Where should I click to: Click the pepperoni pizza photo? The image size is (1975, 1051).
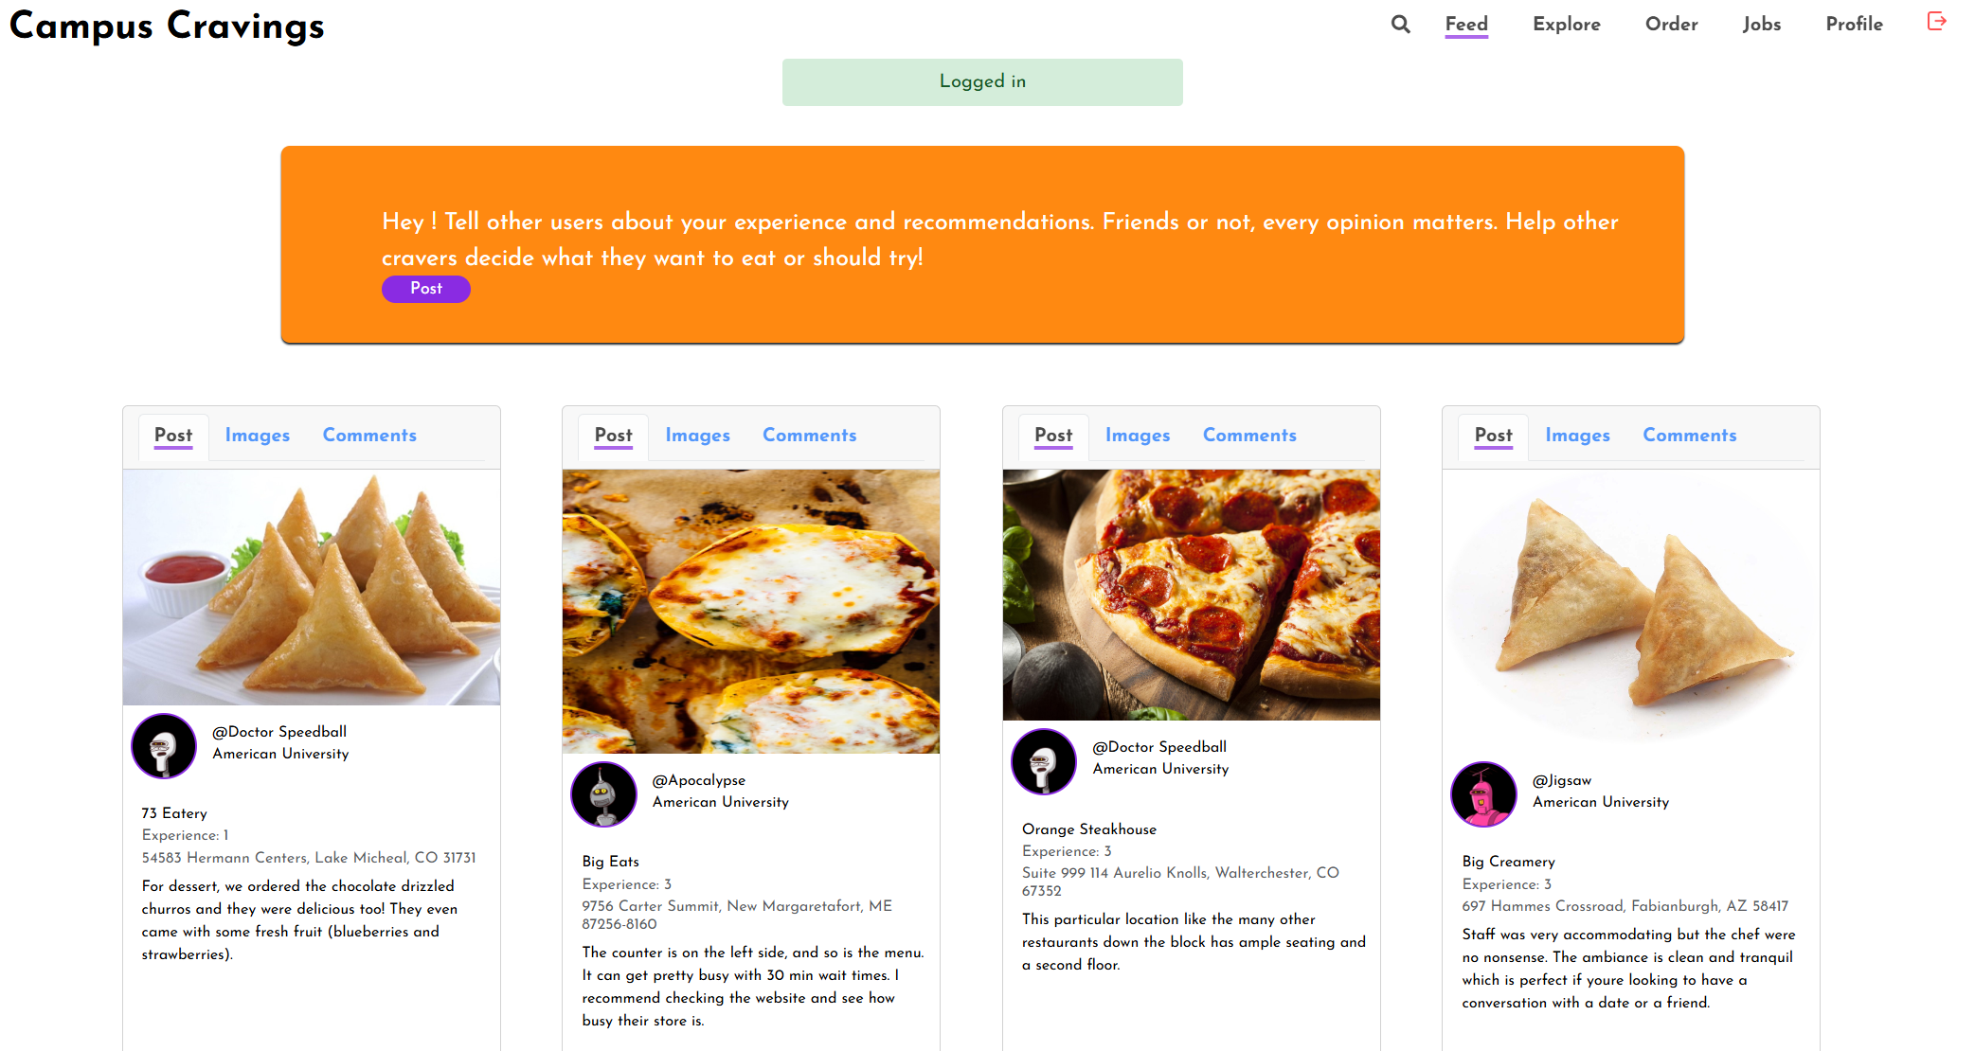coord(1191,595)
